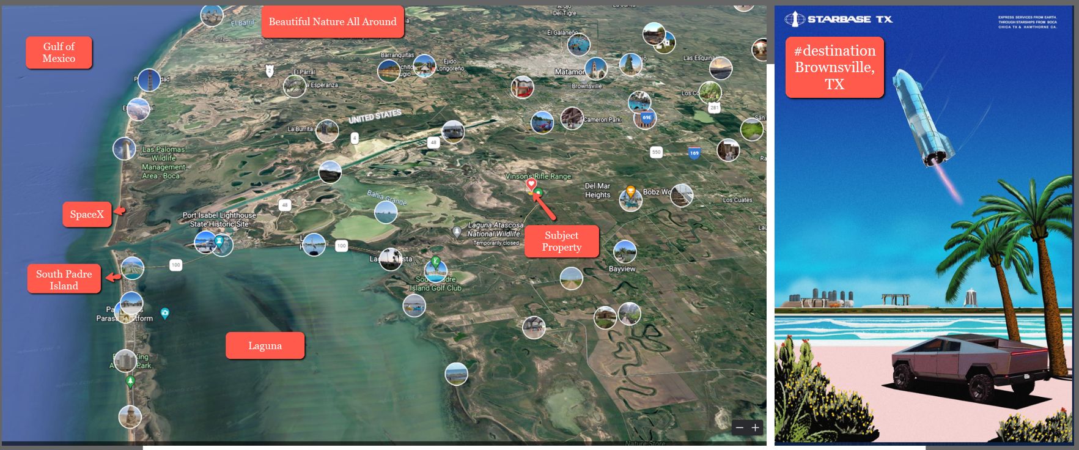Image resolution: width=1079 pixels, height=450 pixels.
Task: Select the #destination Brownsville, TX label
Action: coord(834,67)
